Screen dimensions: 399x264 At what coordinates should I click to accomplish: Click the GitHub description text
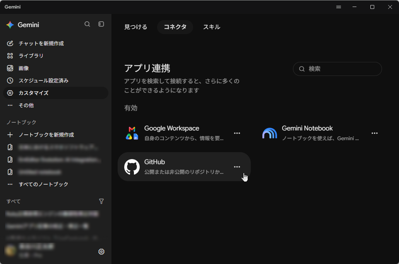coord(184,172)
